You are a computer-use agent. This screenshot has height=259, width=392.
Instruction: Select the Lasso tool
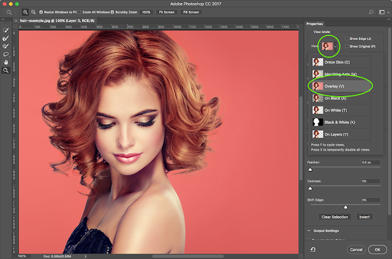6,54
